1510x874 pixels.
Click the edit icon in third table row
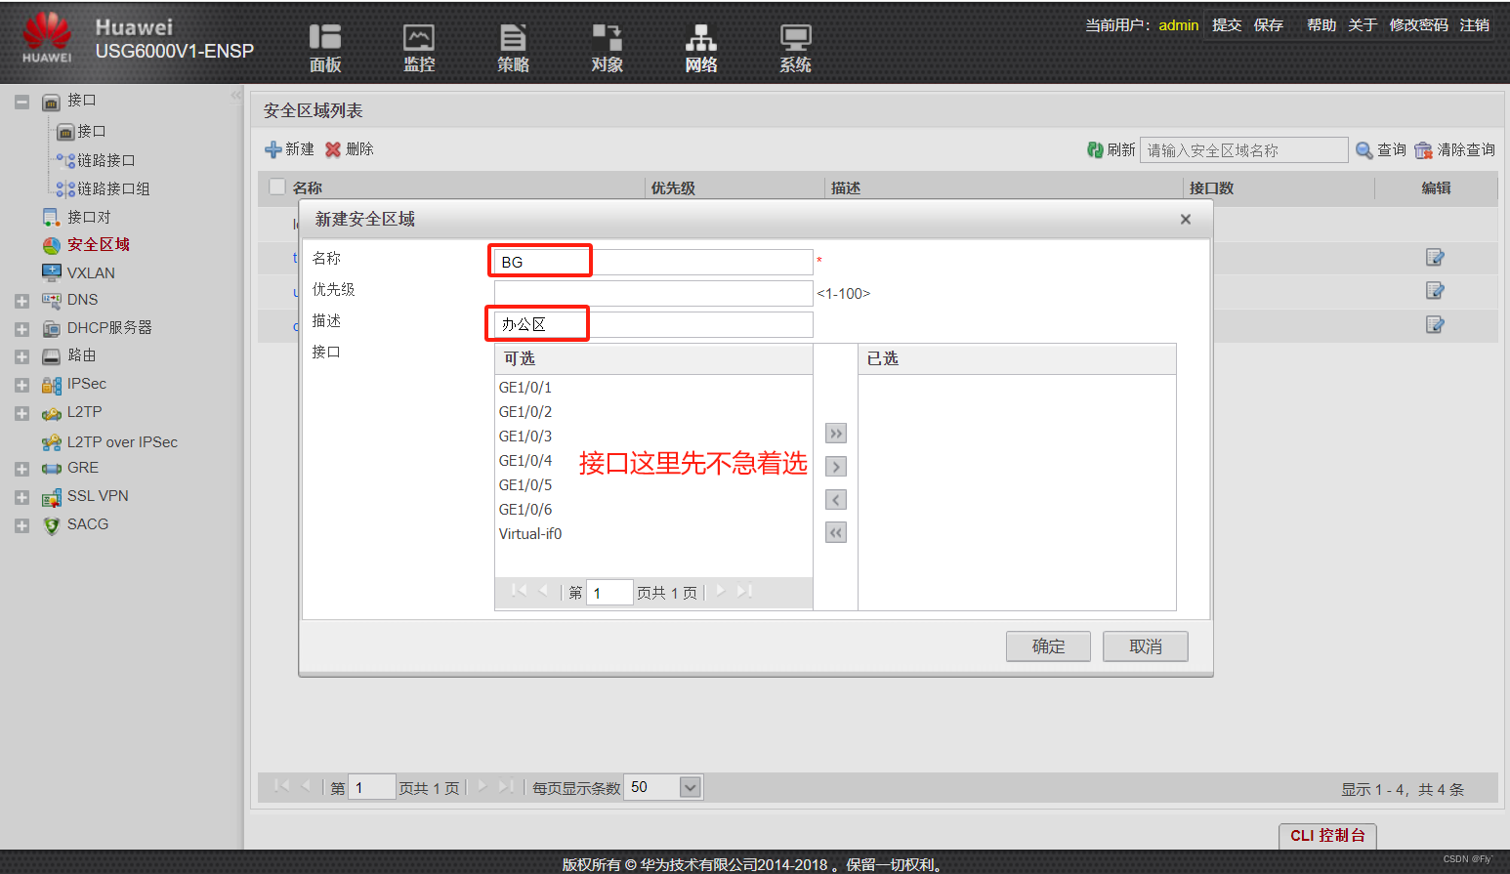1435,291
